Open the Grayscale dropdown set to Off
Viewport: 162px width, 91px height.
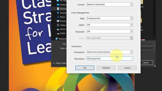coord(110,31)
